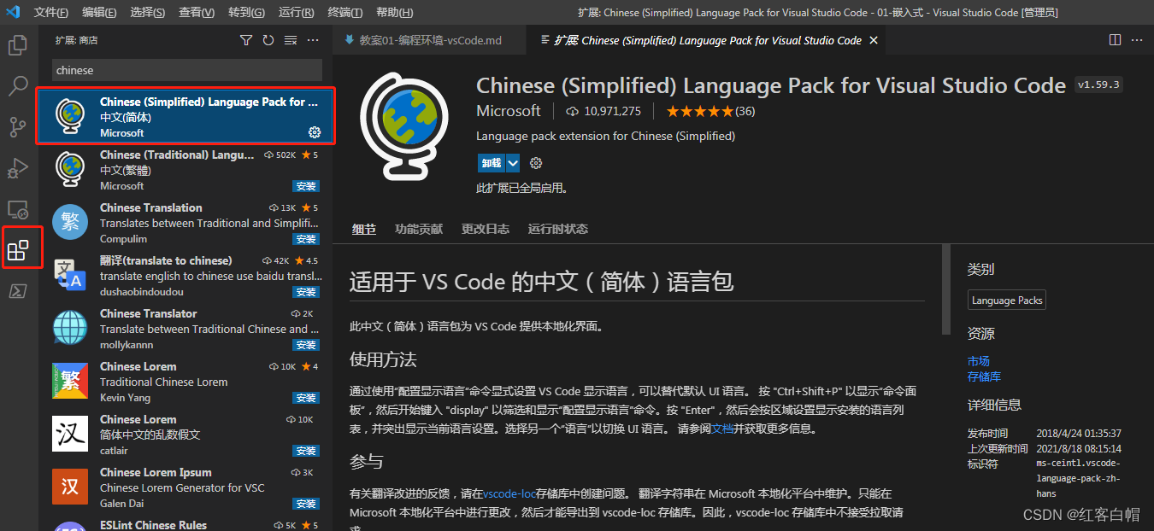The image size is (1154, 531).
Task: Refresh the extensions list
Action: [267, 39]
